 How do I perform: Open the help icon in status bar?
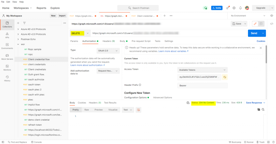pos(273,142)
